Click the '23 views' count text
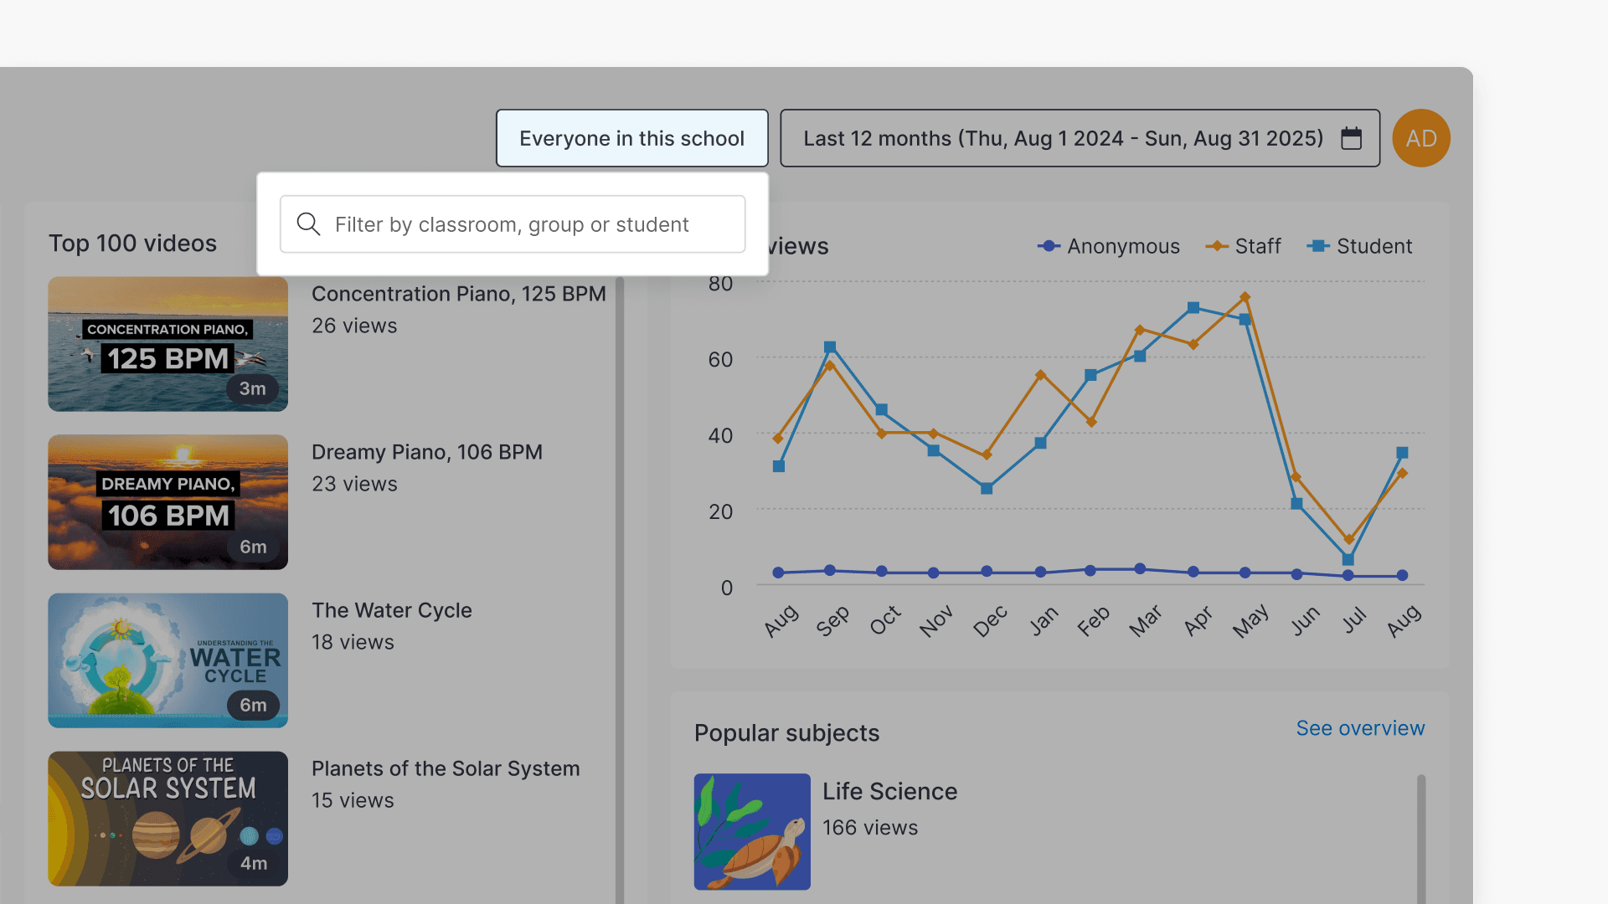This screenshot has width=1608, height=904. (x=354, y=484)
